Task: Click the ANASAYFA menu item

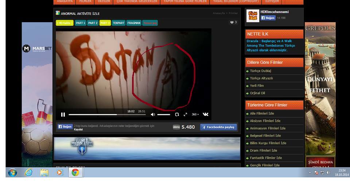Action: [65, 1]
